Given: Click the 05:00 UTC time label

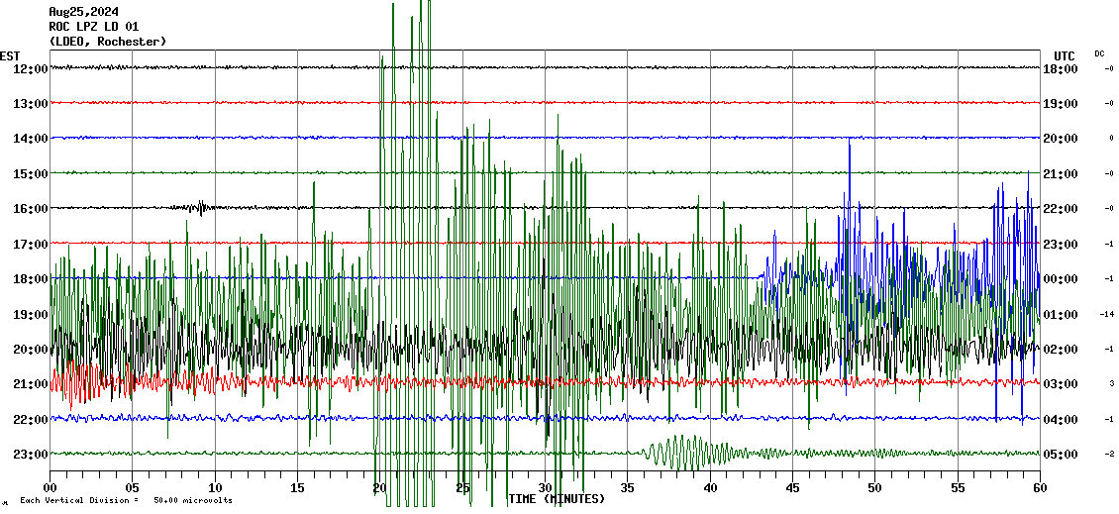Looking at the screenshot, I should [1061, 455].
